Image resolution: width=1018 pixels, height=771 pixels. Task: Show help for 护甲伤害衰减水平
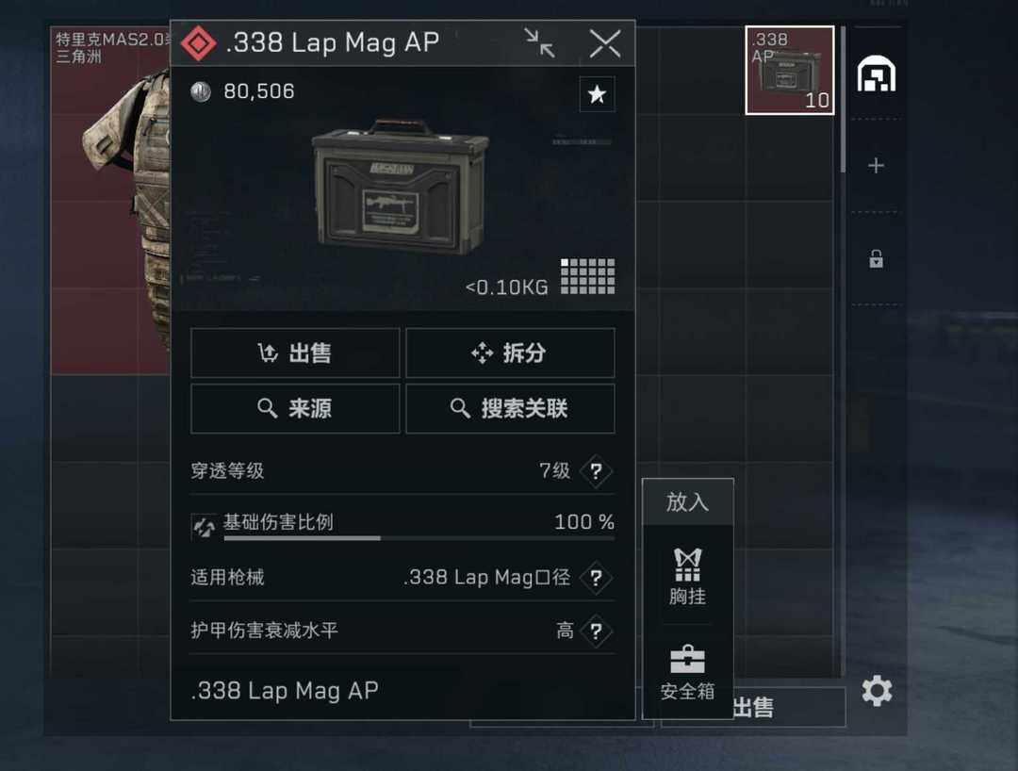pos(596,631)
